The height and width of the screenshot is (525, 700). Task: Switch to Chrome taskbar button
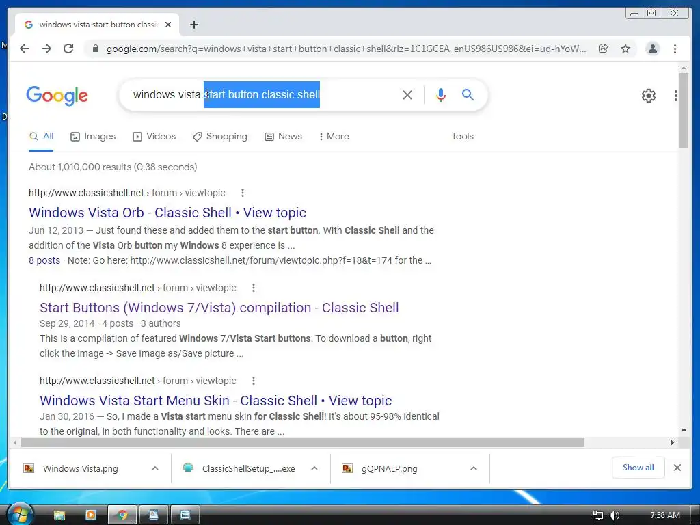(122, 515)
